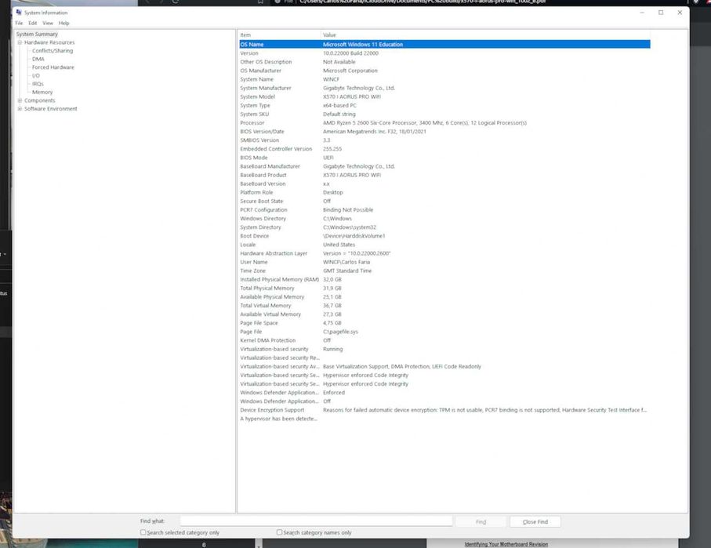Select the Page File Space row

tap(444, 323)
